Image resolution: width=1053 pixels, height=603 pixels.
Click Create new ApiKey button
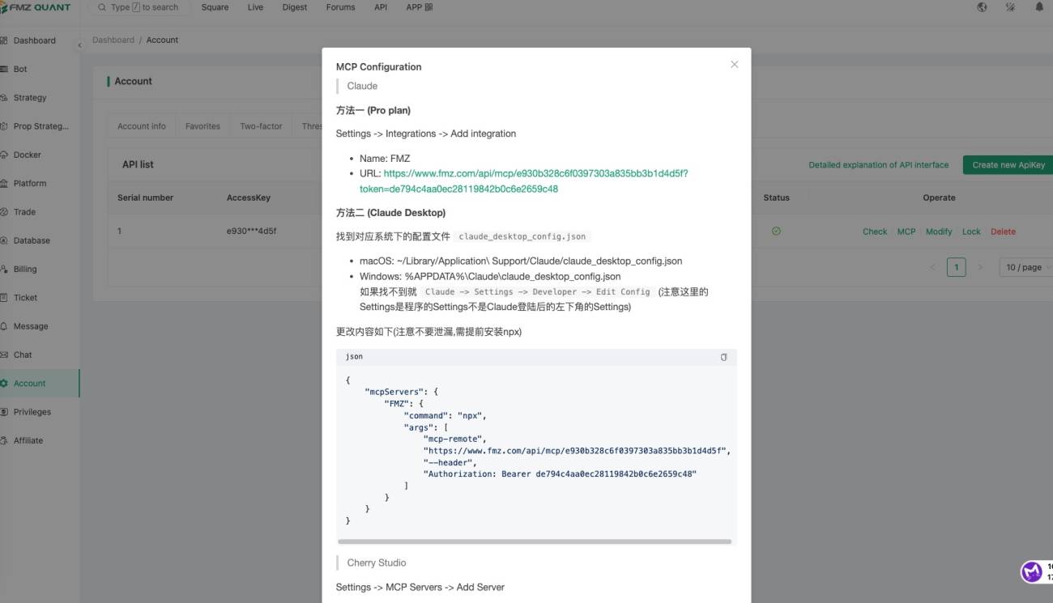click(1008, 165)
